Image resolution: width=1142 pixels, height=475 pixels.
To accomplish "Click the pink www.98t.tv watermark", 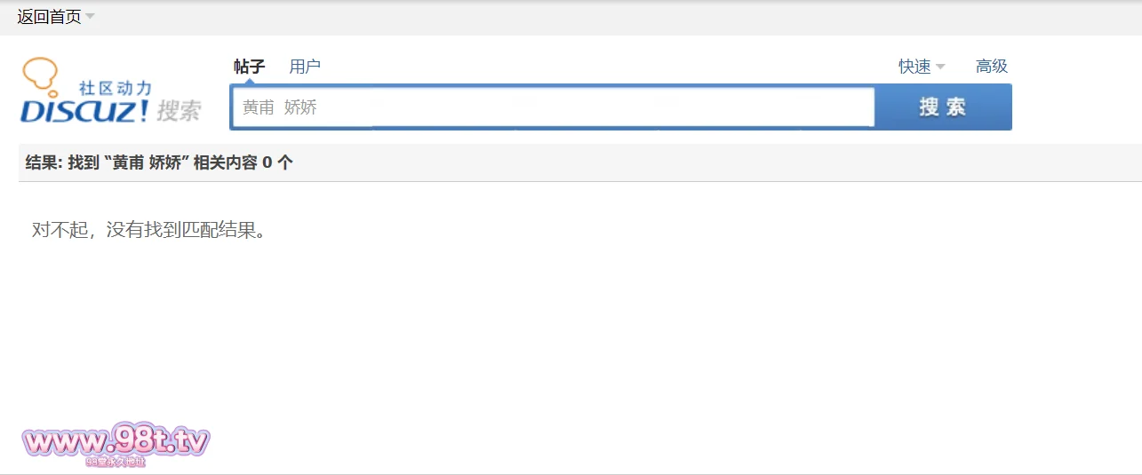I will 116,440.
